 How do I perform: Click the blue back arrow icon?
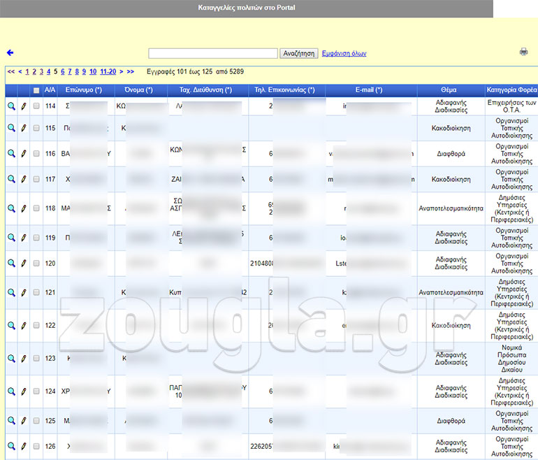10,53
